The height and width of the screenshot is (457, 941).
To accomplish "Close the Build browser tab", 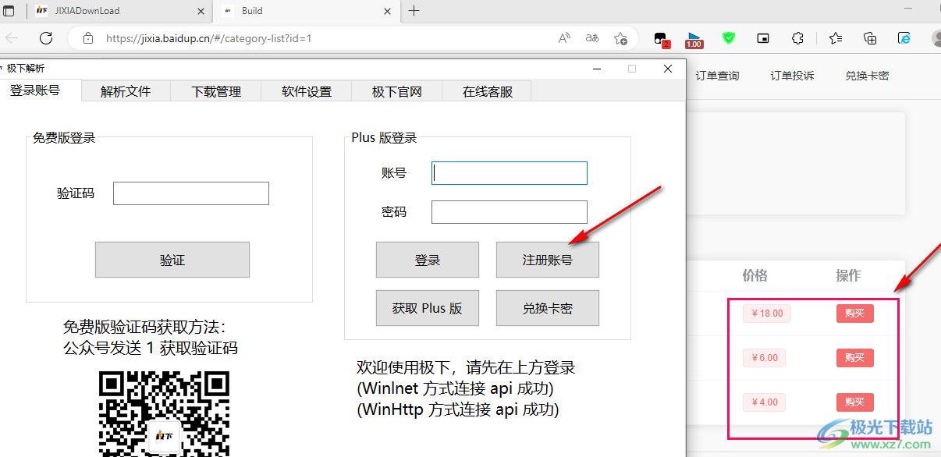I will tap(386, 11).
